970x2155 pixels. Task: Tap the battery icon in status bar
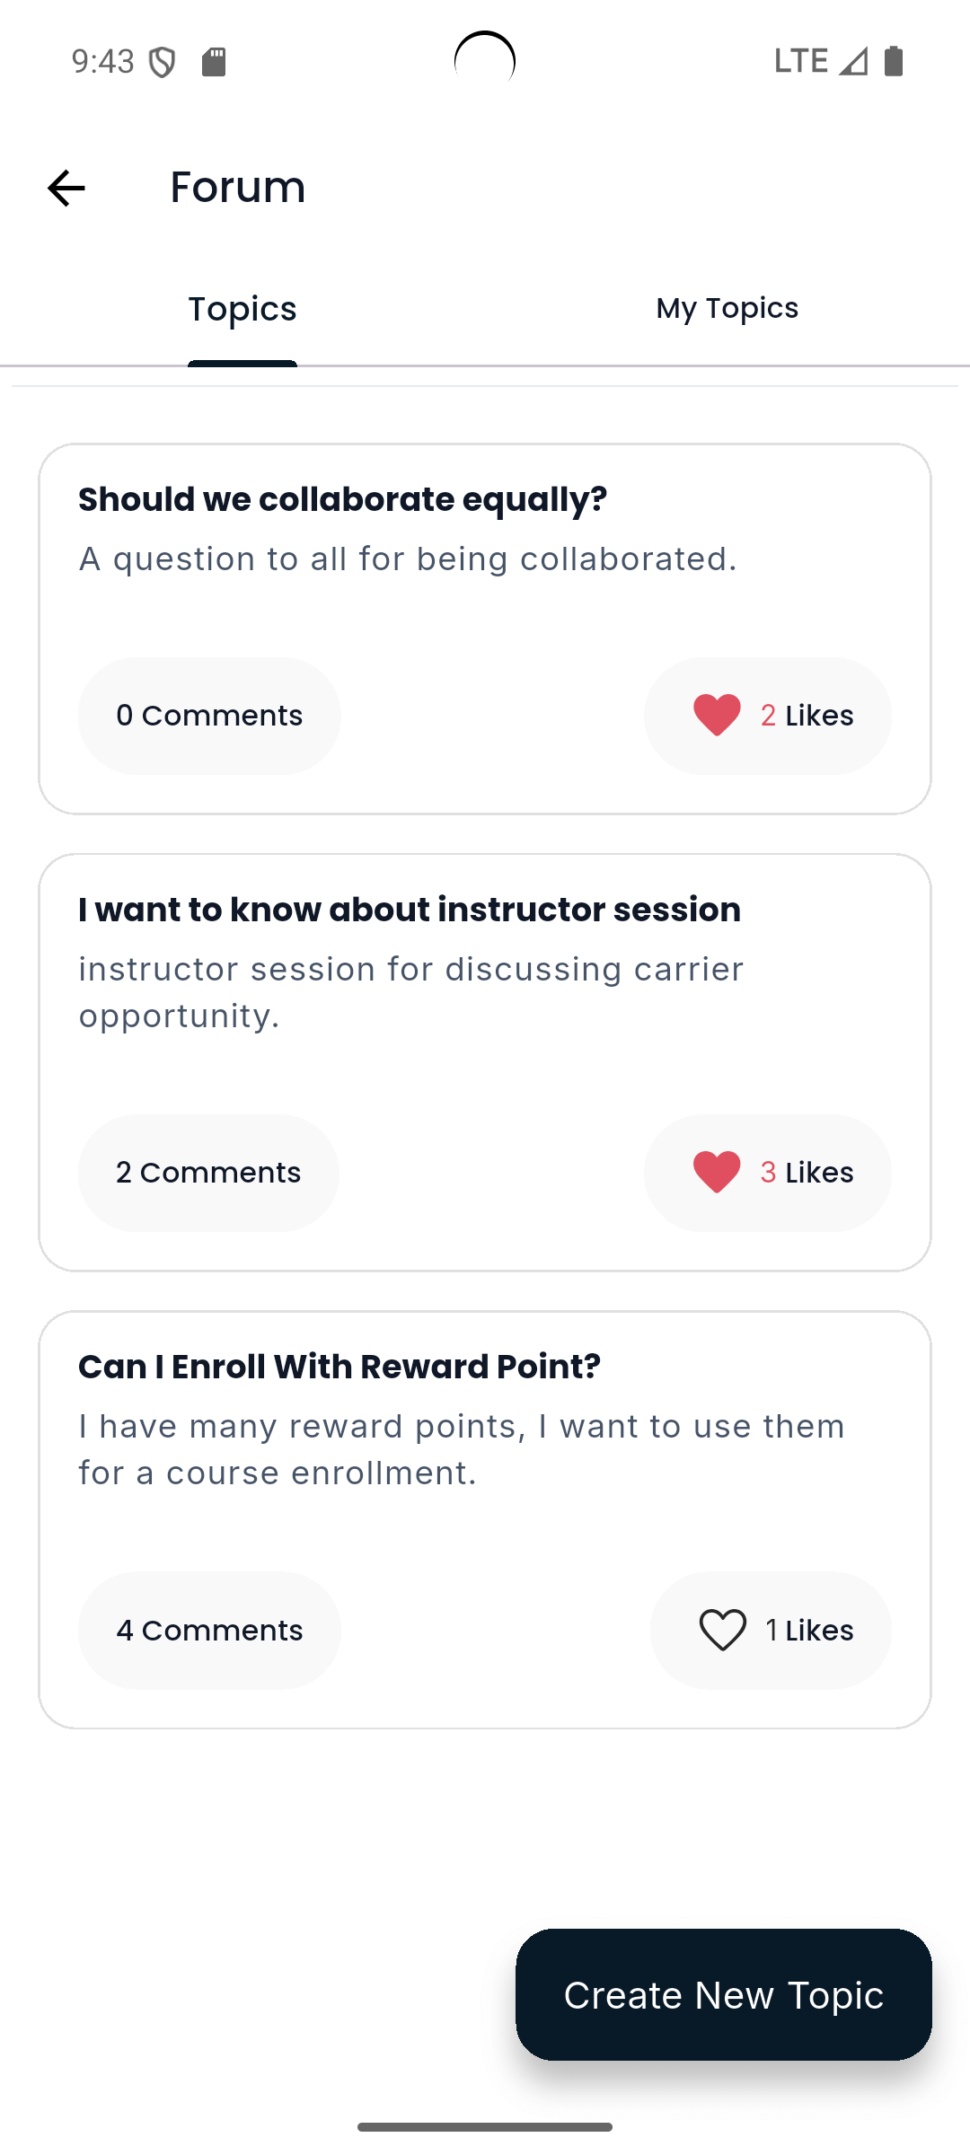pos(894,61)
